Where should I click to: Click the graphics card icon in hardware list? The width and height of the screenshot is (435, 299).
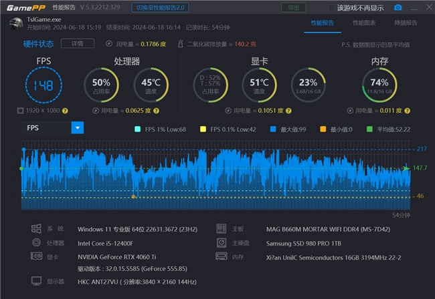point(36,256)
